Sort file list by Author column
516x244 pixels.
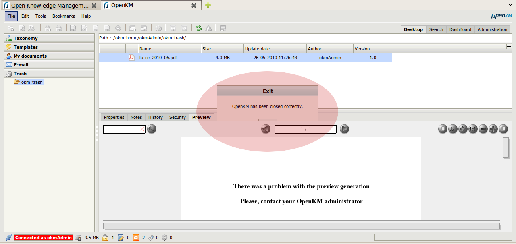tap(330, 49)
